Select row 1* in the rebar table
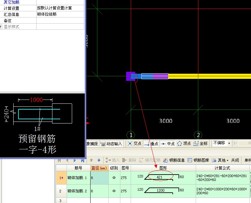 [x=61, y=178]
